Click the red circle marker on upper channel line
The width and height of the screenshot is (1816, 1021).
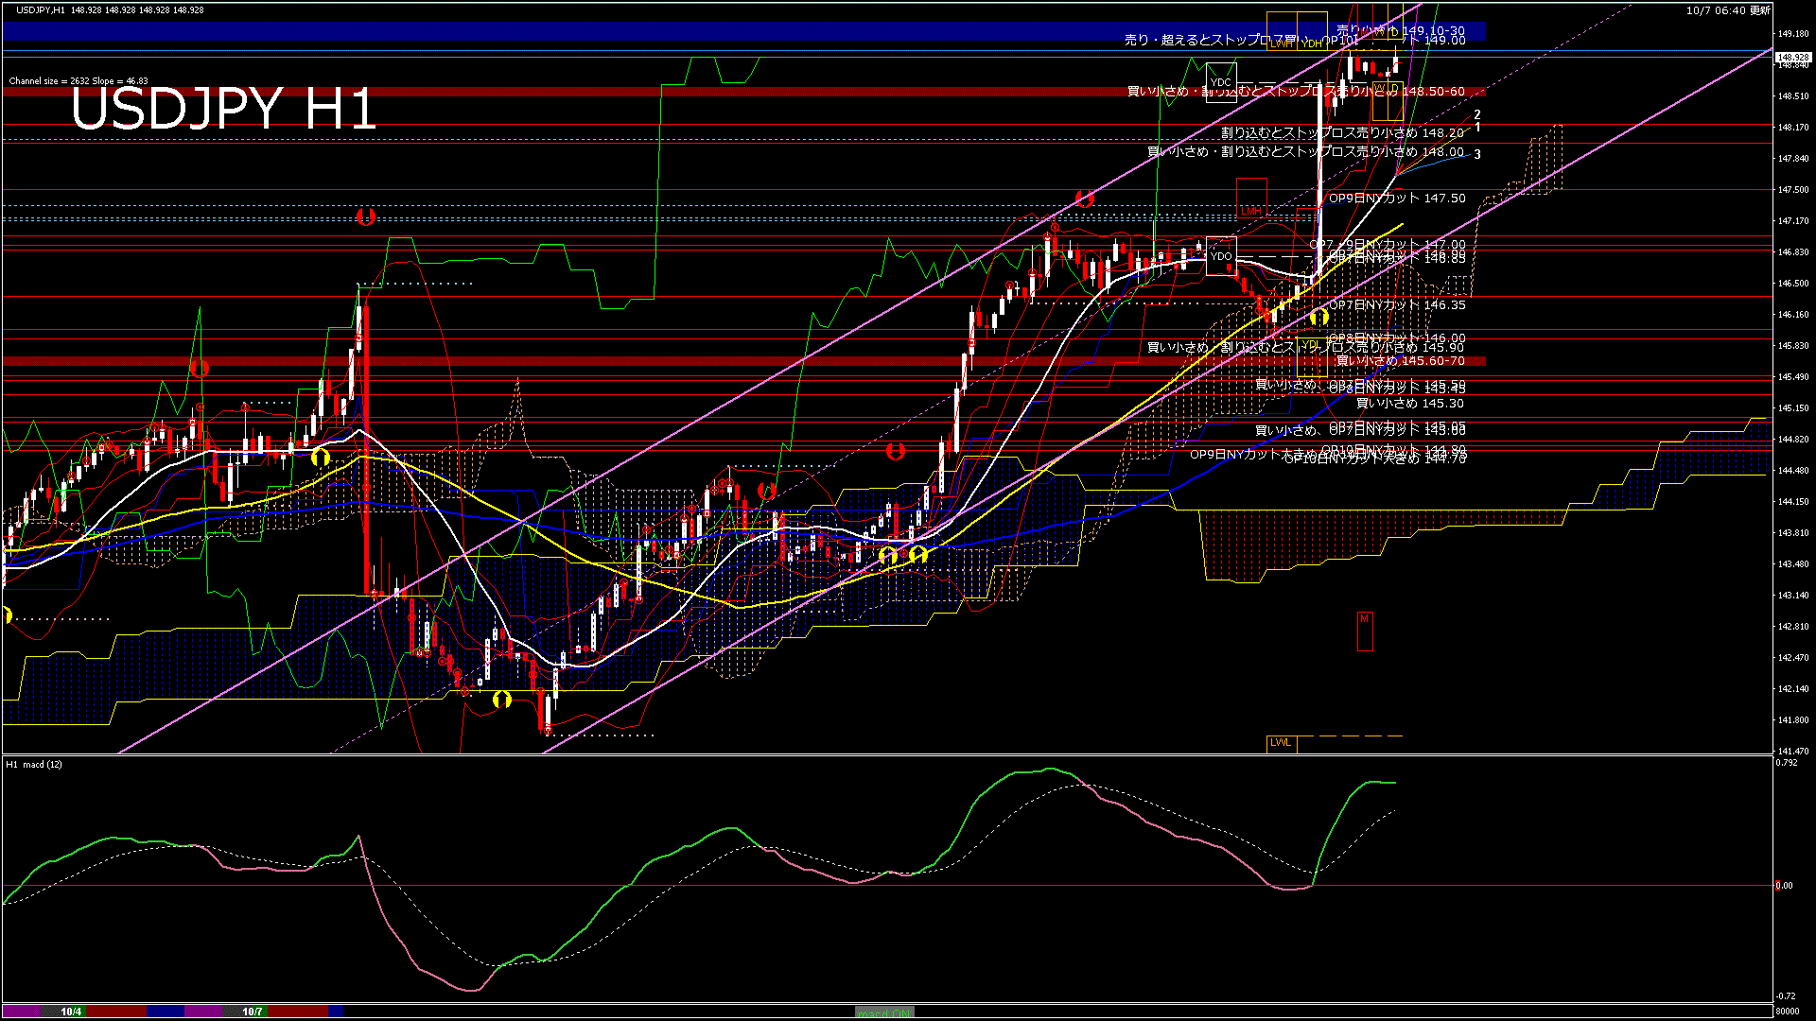[x=1085, y=199]
